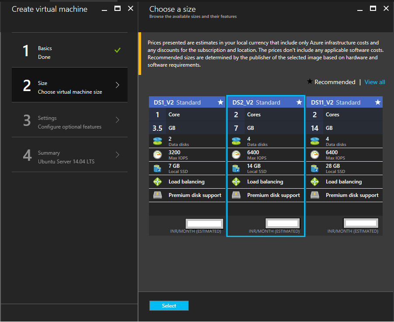Viewport: 394px width, 322px height.
Task: Click the Local SSD icon in DS1_V2 card
Action: (158, 168)
